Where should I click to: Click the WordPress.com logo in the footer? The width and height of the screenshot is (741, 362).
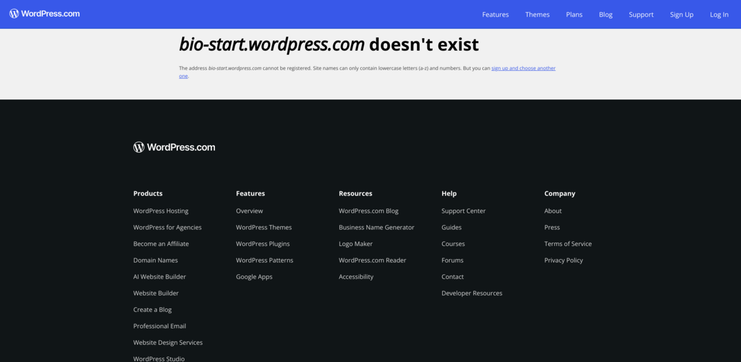(x=174, y=147)
